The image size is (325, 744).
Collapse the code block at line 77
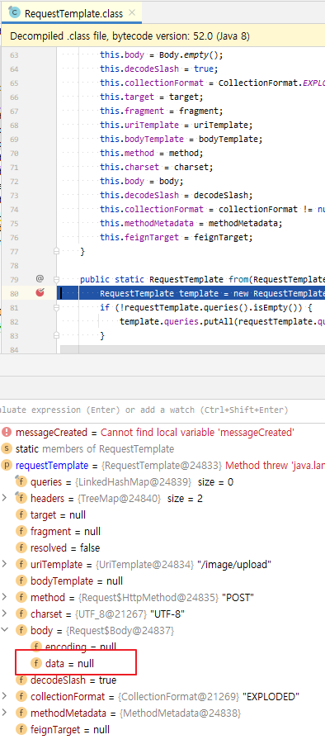pos(56,251)
